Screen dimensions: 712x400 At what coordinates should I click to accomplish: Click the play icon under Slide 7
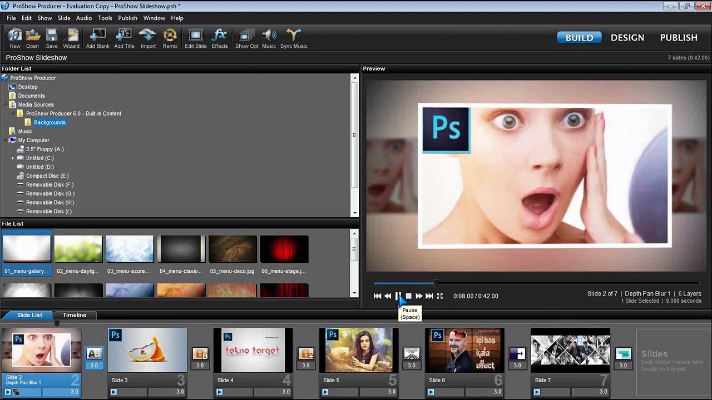pyautogui.click(x=536, y=392)
